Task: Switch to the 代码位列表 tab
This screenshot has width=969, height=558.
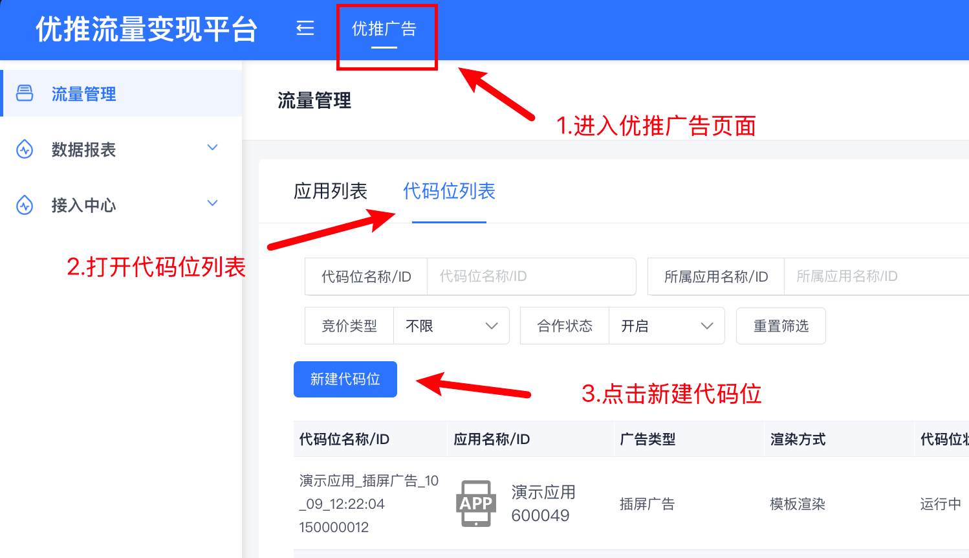Action: [449, 191]
